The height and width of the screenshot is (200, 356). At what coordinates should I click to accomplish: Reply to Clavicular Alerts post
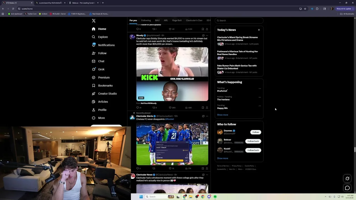click(x=138, y=168)
